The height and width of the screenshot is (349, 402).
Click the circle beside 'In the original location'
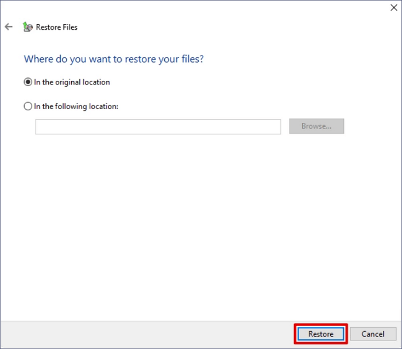point(28,82)
